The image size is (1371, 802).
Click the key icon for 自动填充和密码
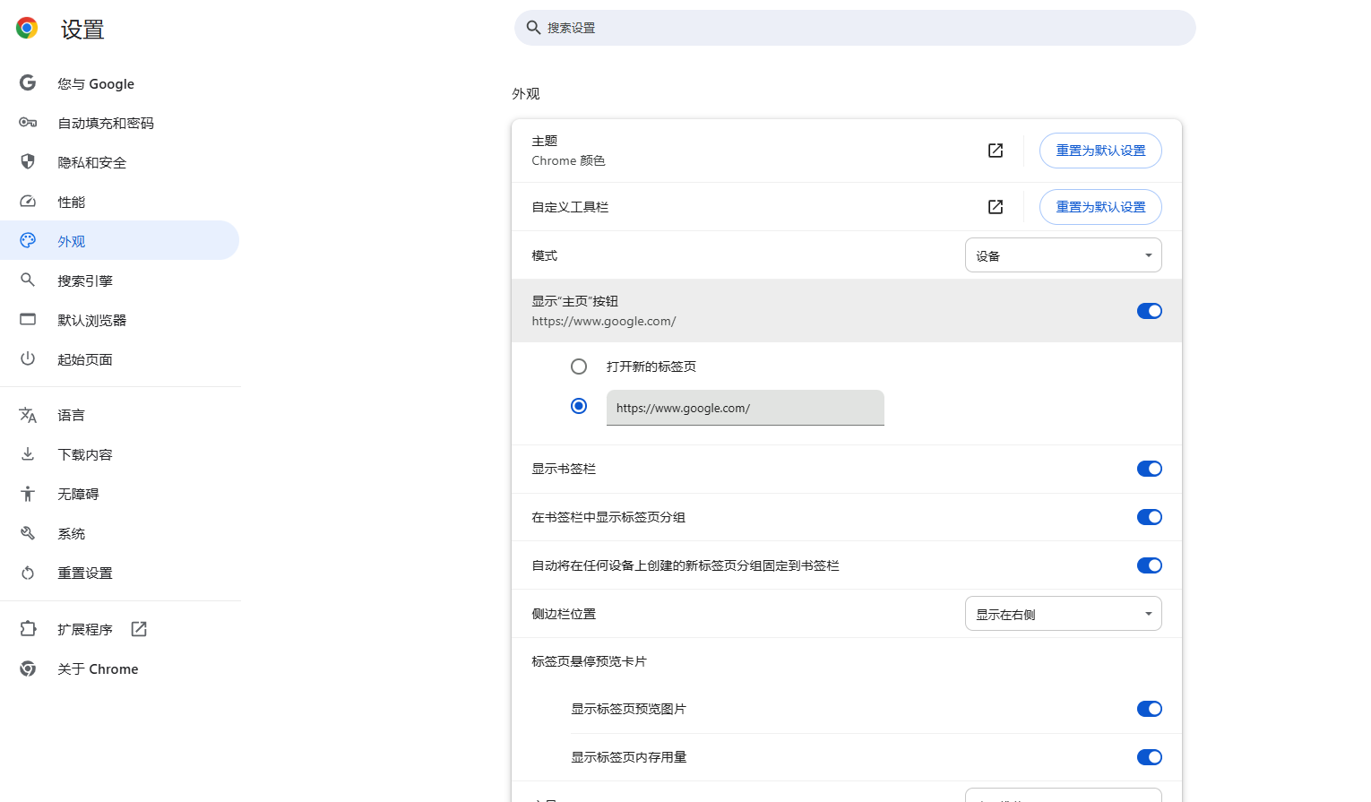tap(28, 123)
